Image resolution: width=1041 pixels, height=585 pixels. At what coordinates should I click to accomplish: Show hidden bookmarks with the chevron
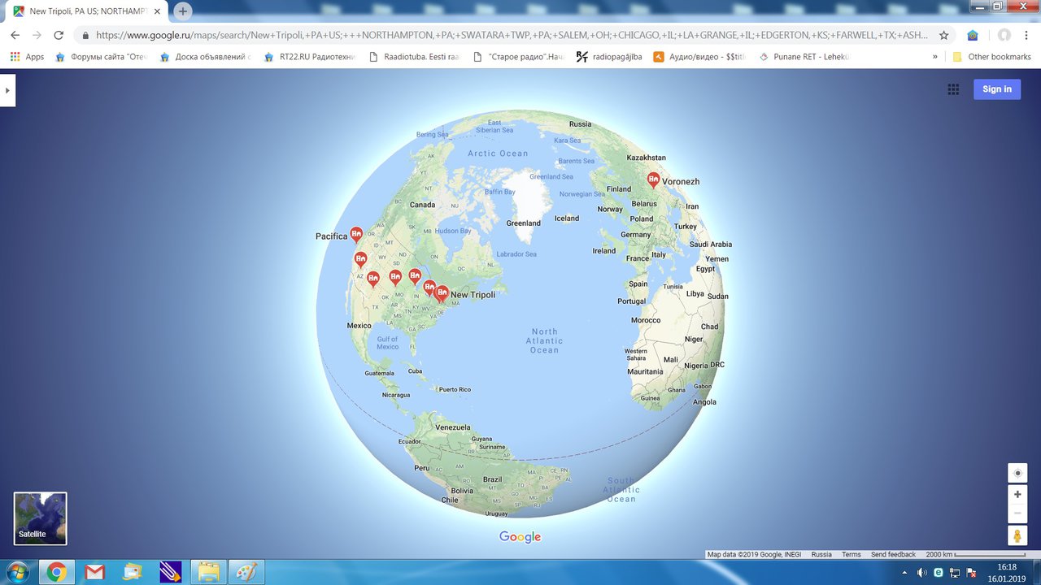coord(935,57)
